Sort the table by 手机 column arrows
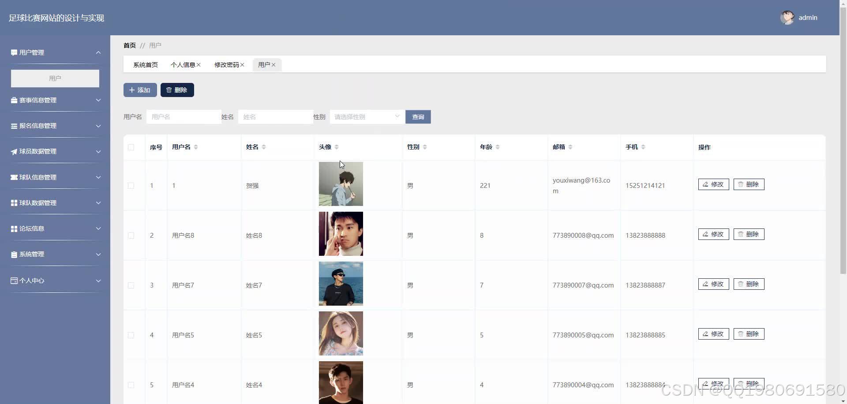This screenshot has width=847, height=404. 643,147
